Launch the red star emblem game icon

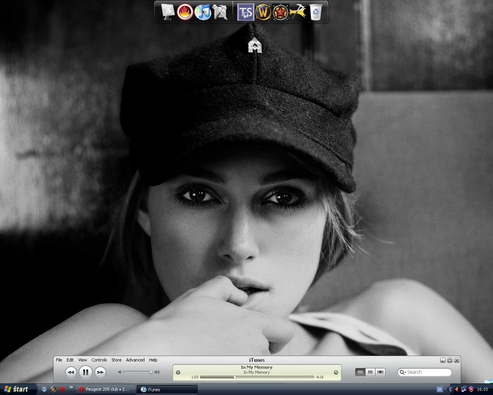[x=280, y=12]
